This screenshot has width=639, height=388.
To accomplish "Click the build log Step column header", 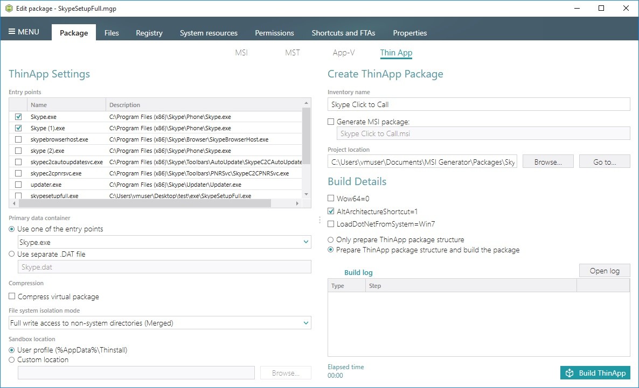I will (471, 286).
